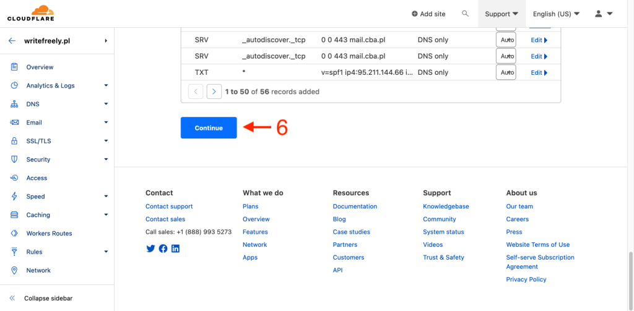The image size is (634, 311).
Task: Click the Twitter social icon
Action: tap(150, 249)
